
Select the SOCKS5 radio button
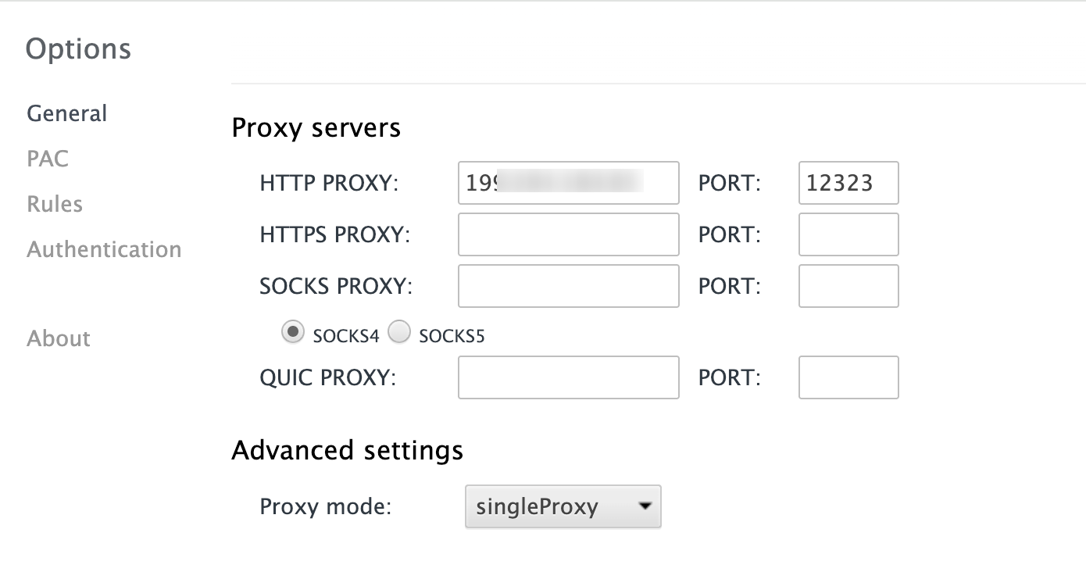click(399, 334)
